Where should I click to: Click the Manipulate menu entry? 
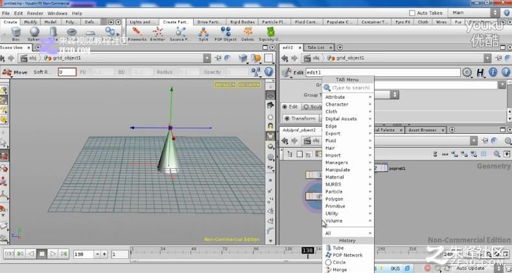pos(348,169)
